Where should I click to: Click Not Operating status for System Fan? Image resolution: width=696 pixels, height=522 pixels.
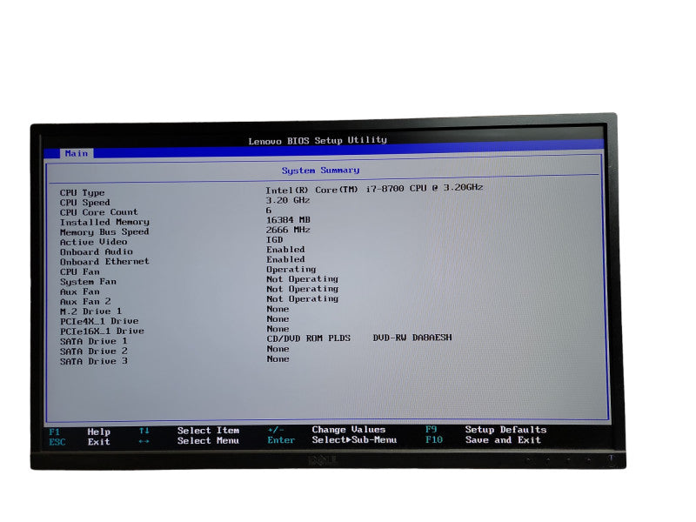click(x=302, y=279)
